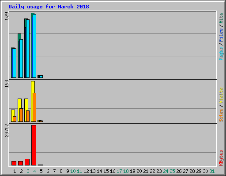Image resolution: width=226 pixels, height=176 pixels.
Task: Click the dark green hits bar for day 1
Action: 12,63
